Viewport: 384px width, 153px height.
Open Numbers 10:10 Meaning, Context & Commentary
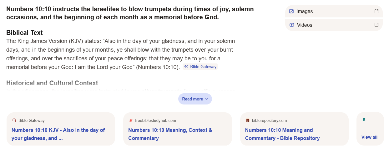(170, 134)
